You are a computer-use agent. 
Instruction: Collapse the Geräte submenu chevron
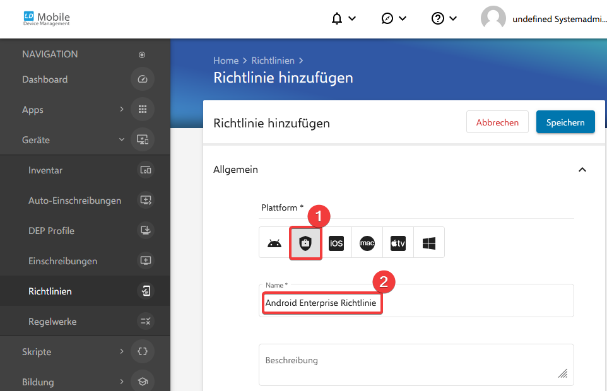coord(122,139)
